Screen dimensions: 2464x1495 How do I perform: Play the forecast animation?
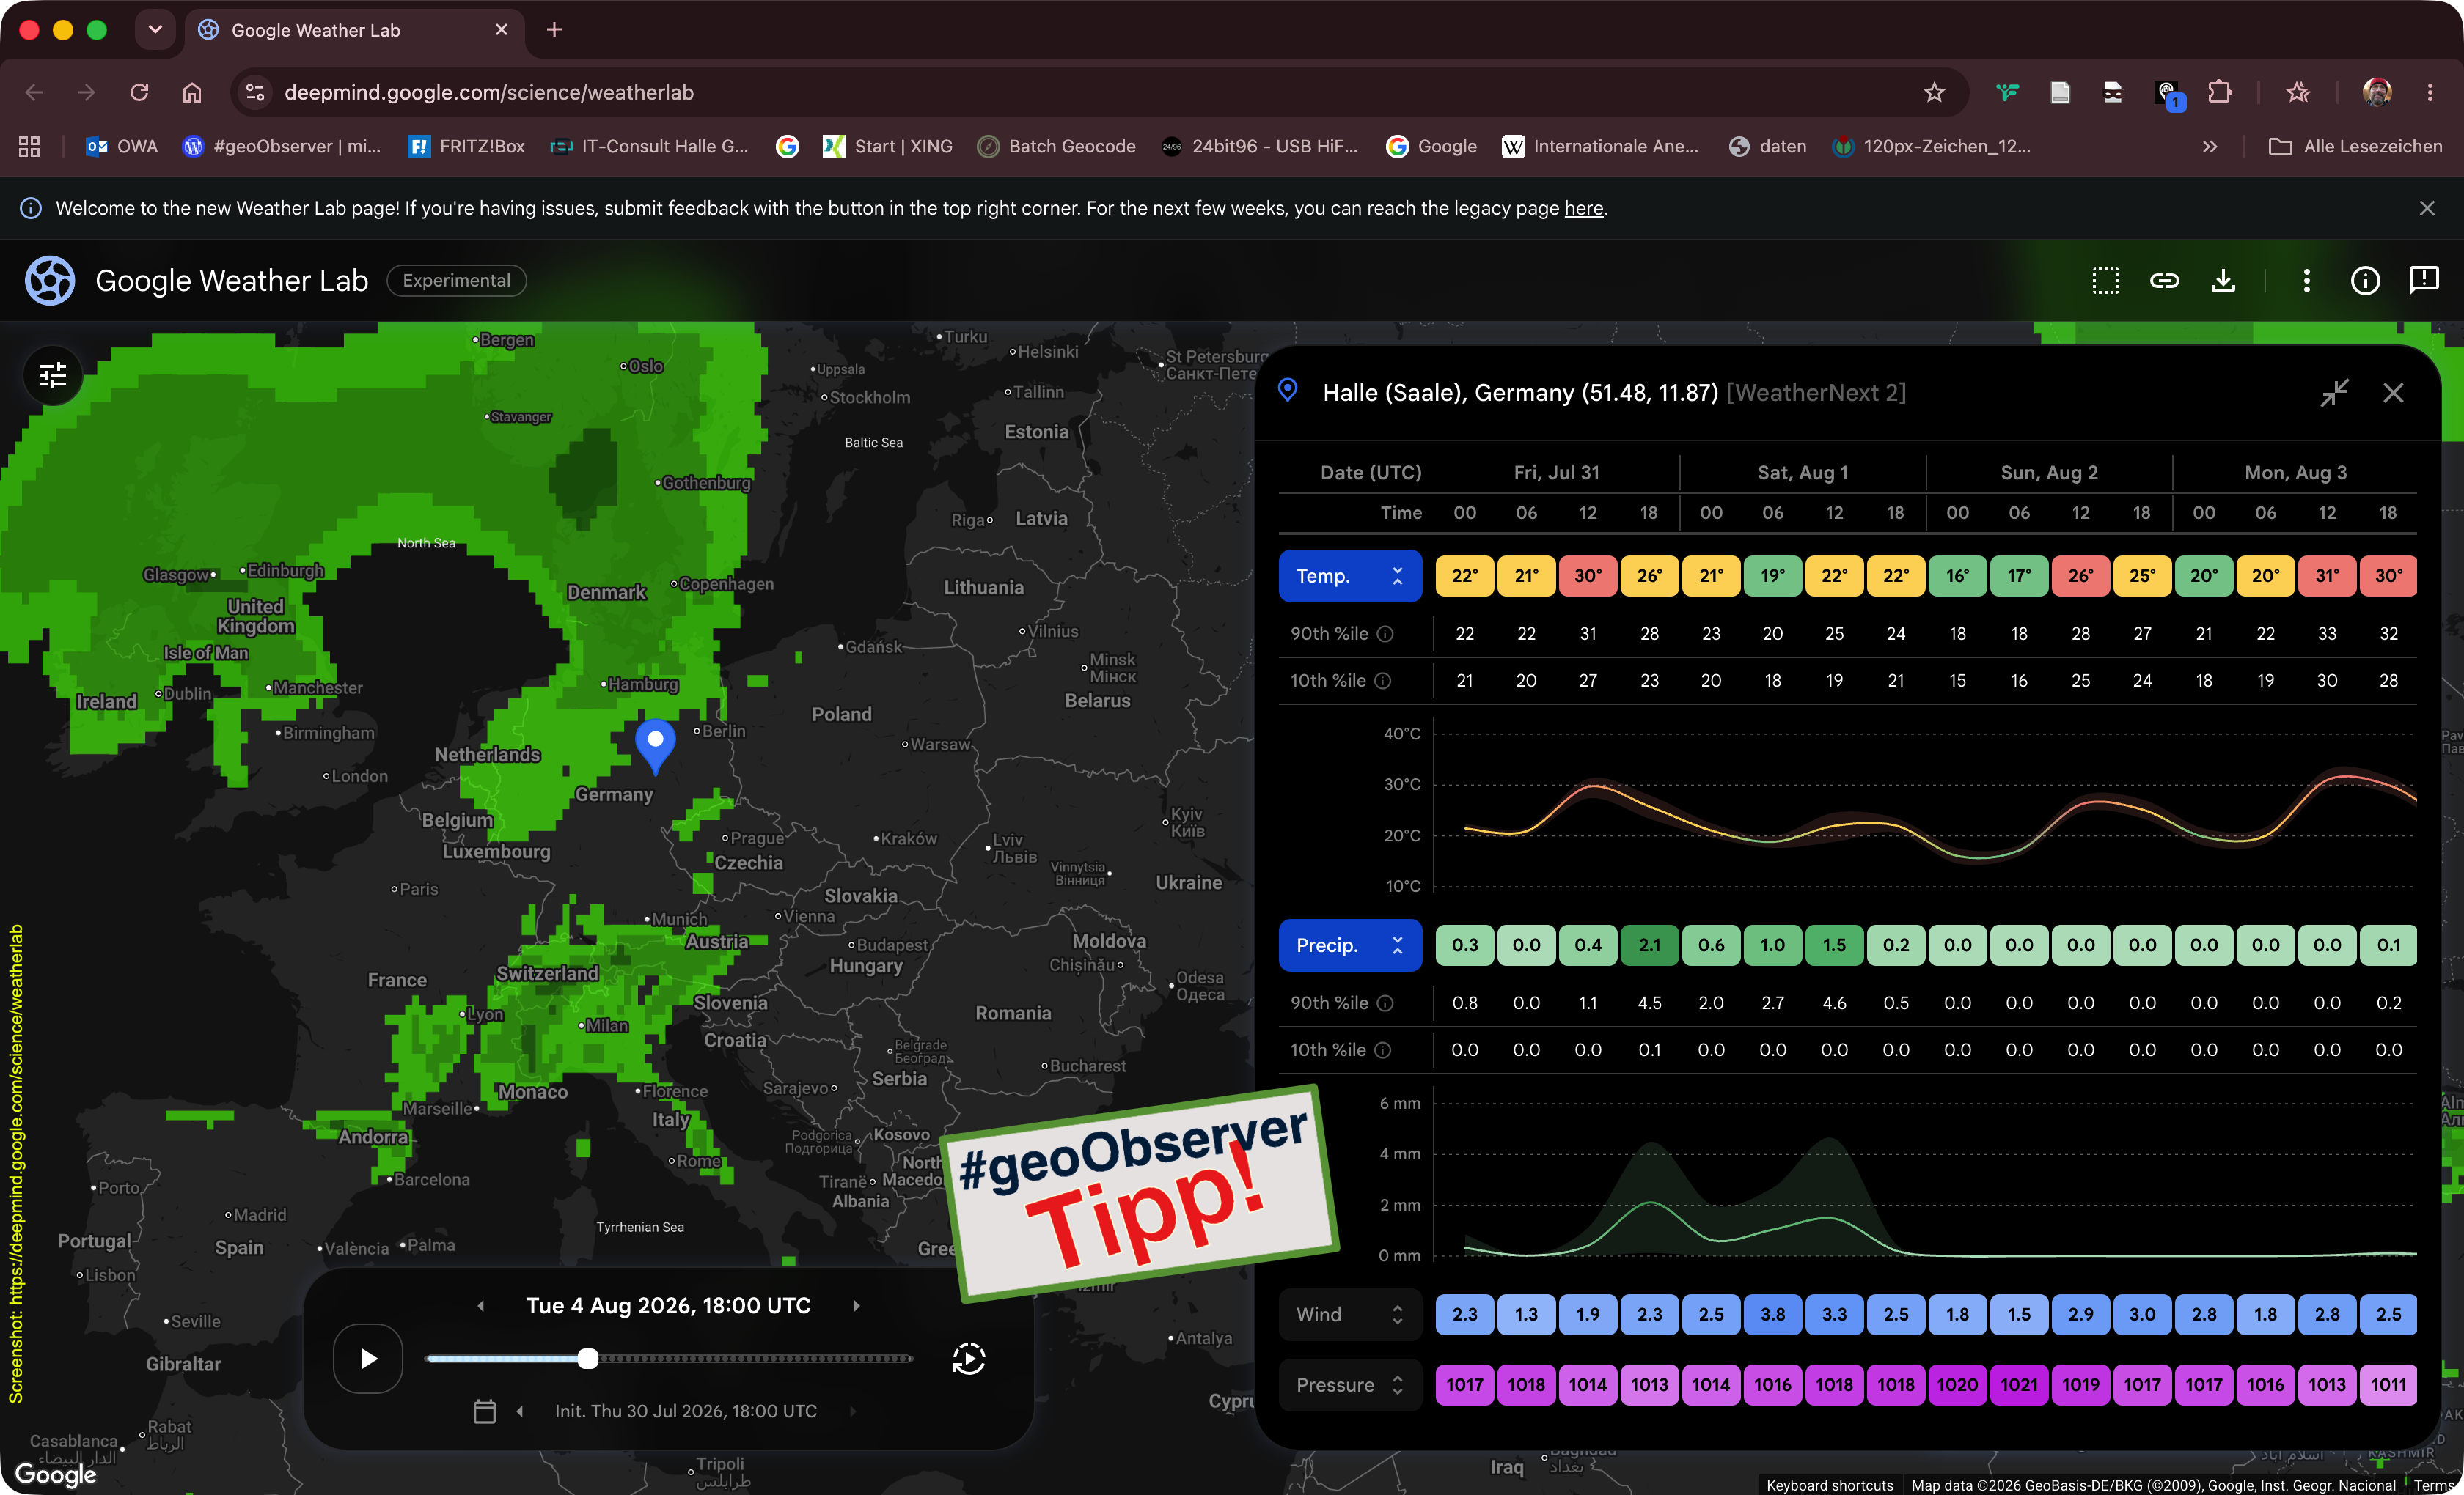368,1359
